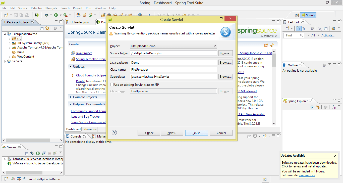Image resolution: width=343 pixels, height=183 pixels.
Task: Check Use an existing Servlet class or JSP
Action: [x=112, y=84]
